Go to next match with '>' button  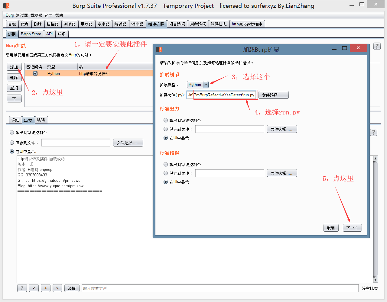[x=57, y=288]
